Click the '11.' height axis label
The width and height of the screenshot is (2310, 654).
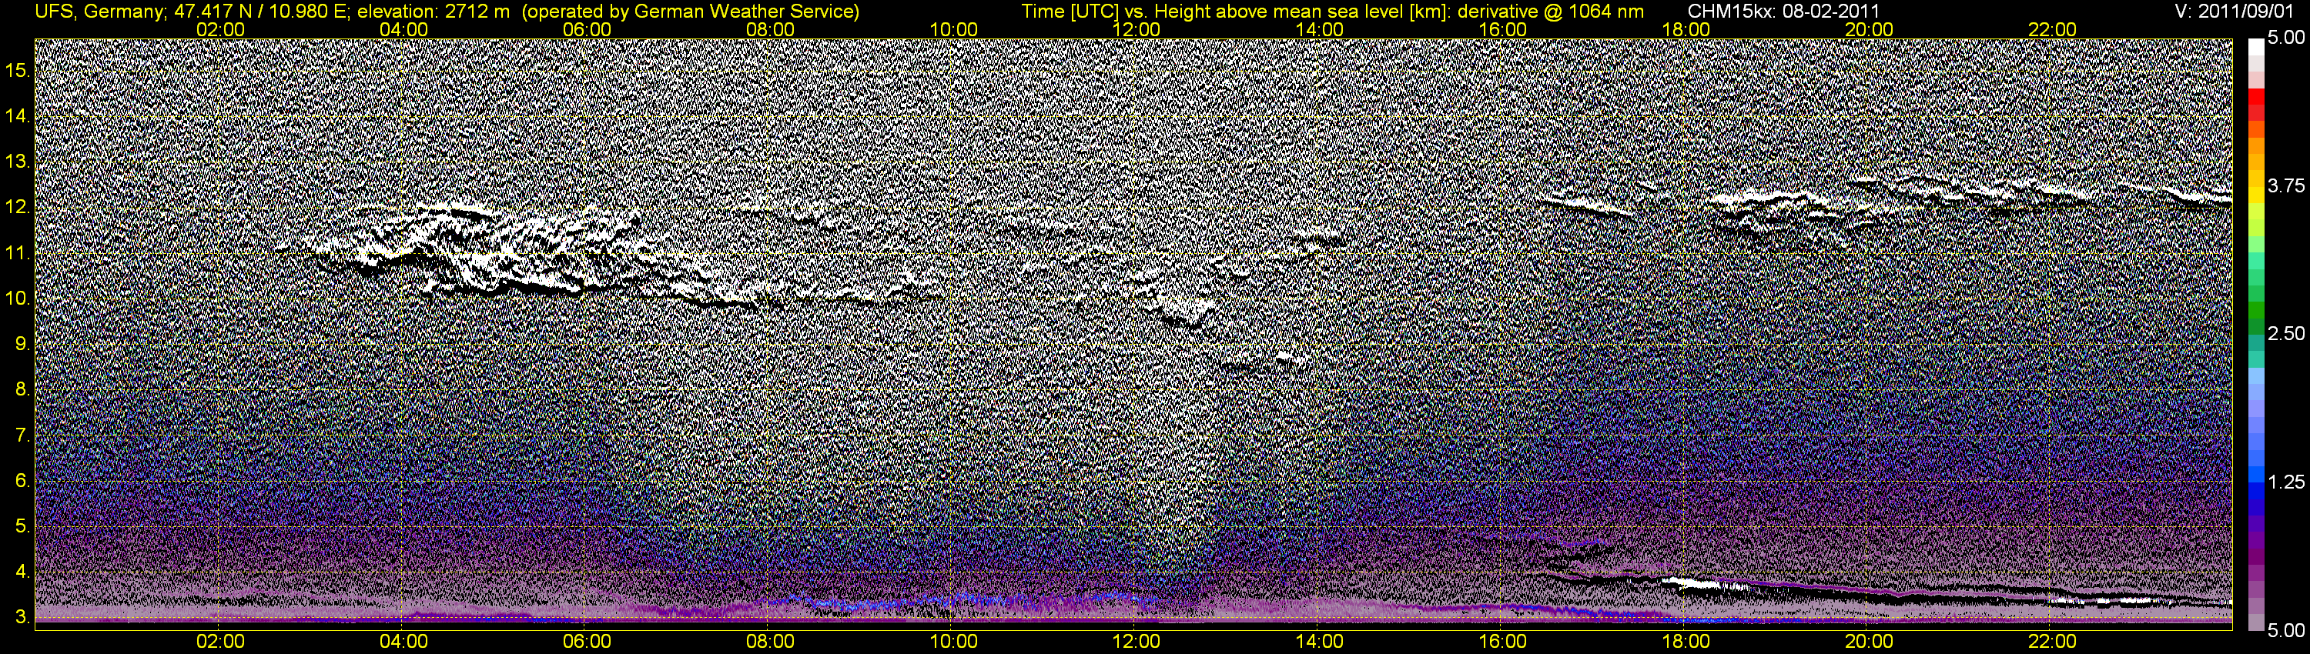(x=18, y=252)
